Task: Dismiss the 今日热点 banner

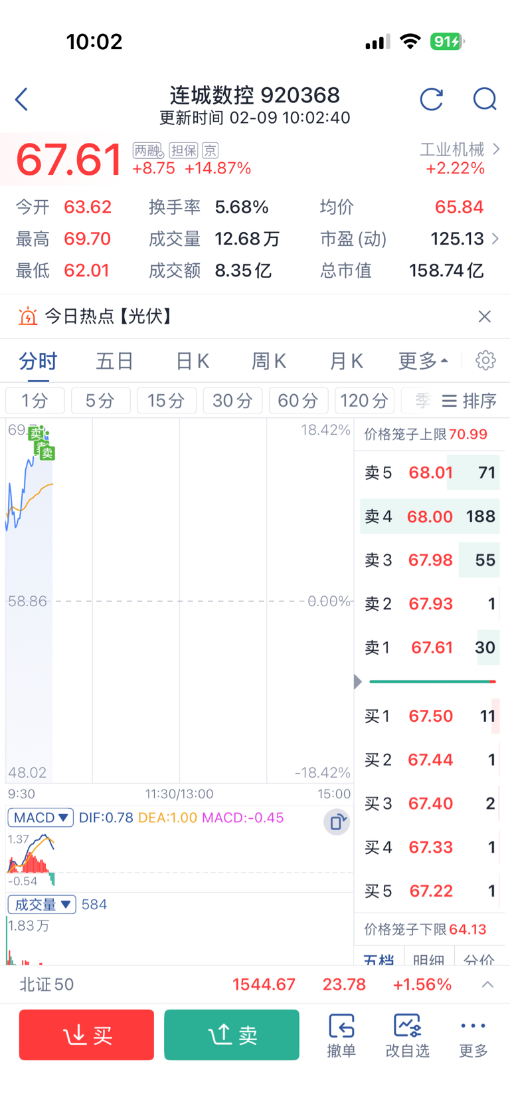Action: 485,316
